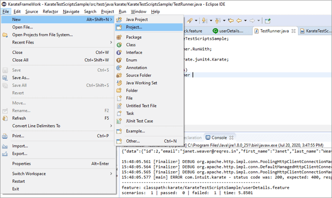This screenshot has width=332, height=198.
Task: Open the Search menu
Action: [x=90, y=12]
